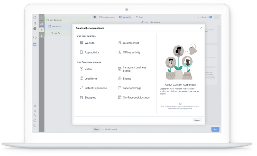Click the Next button

pyautogui.click(x=215, y=129)
